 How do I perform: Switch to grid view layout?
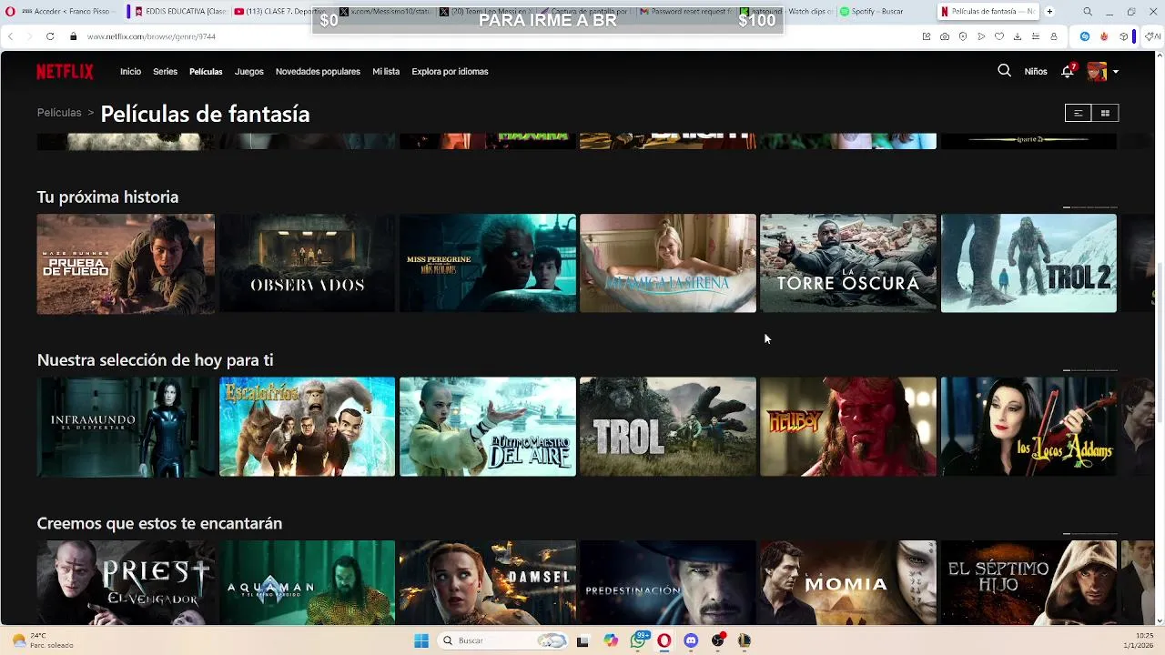pyautogui.click(x=1105, y=113)
